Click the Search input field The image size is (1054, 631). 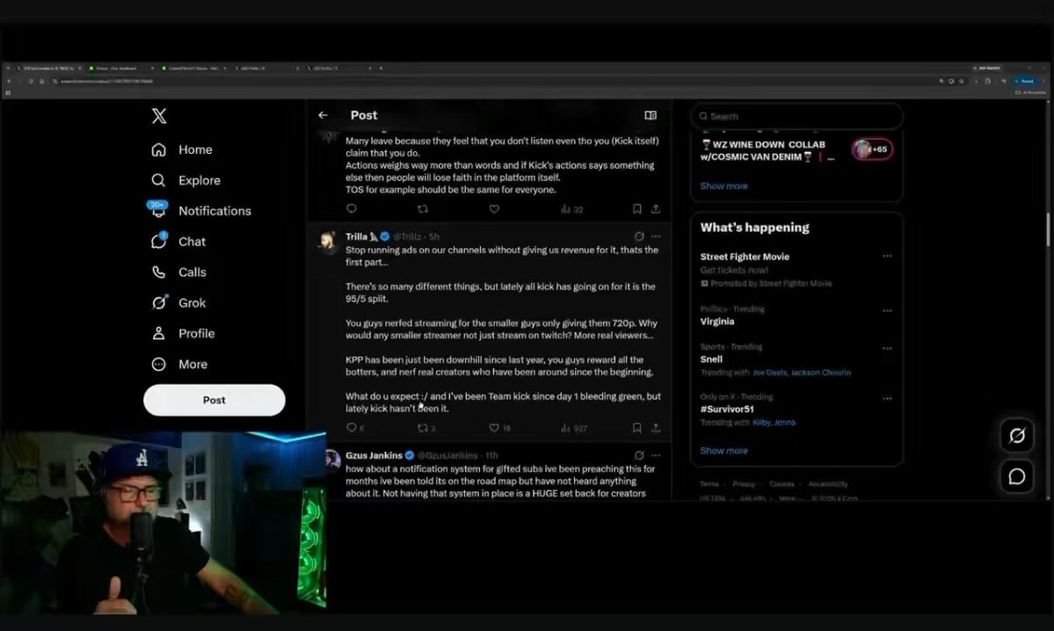[796, 116]
